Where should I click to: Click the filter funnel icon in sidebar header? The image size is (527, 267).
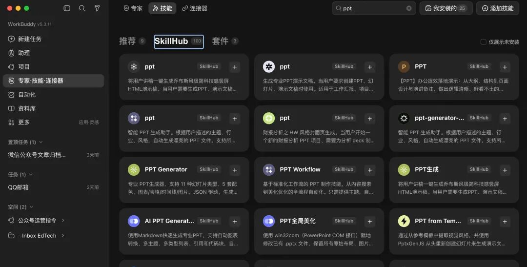coord(97,8)
